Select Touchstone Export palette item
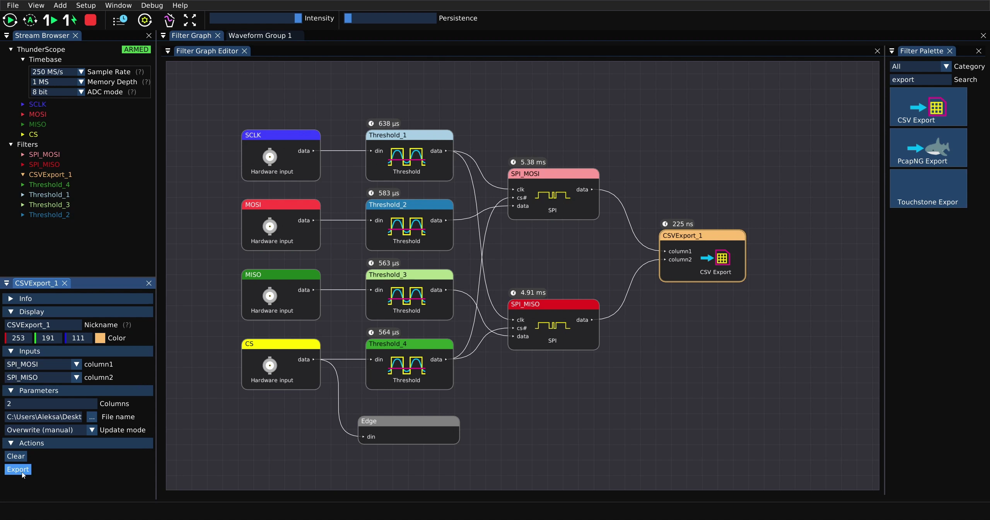Image resolution: width=990 pixels, height=520 pixels. [928, 189]
